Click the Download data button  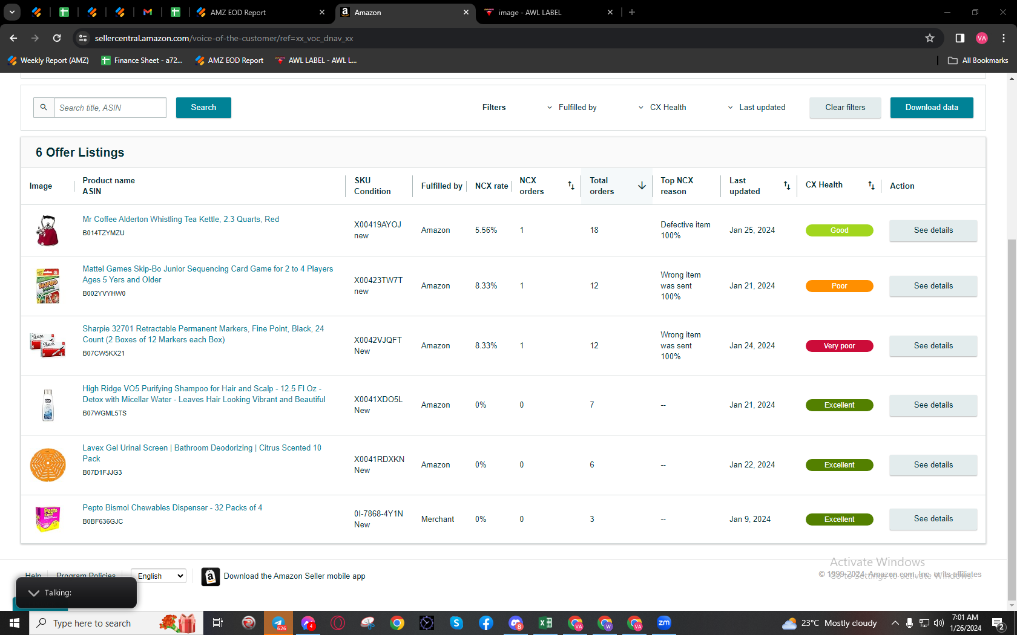932,108
